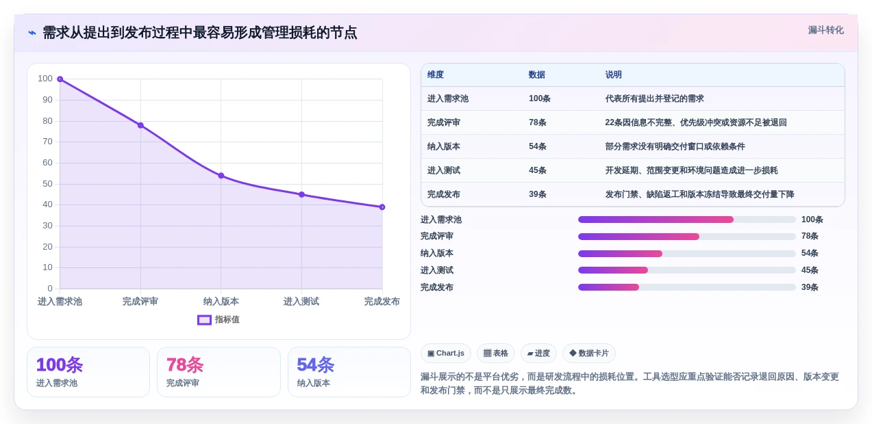Click the chart point for 进入需求池
This screenshot has width=872, height=424.
60,79
